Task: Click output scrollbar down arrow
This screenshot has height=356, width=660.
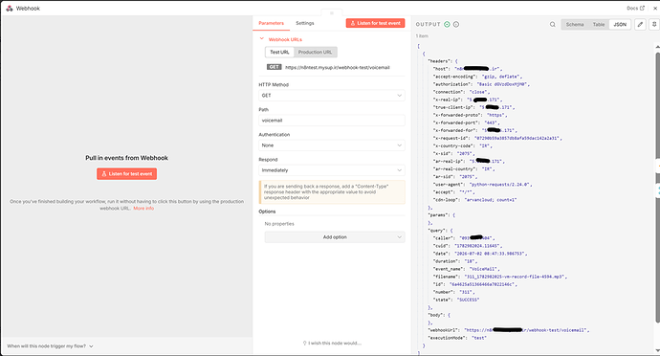Action: pyautogui.click(x=657, y=350)
